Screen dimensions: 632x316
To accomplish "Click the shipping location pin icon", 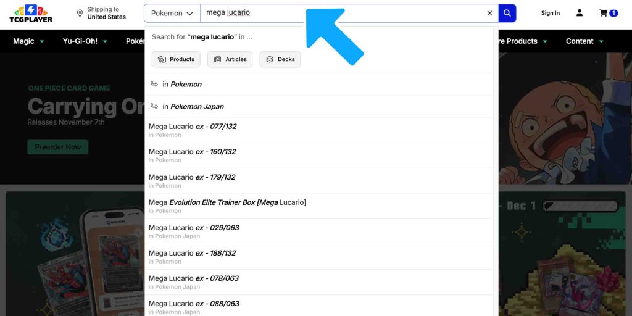I will (80, 14).
